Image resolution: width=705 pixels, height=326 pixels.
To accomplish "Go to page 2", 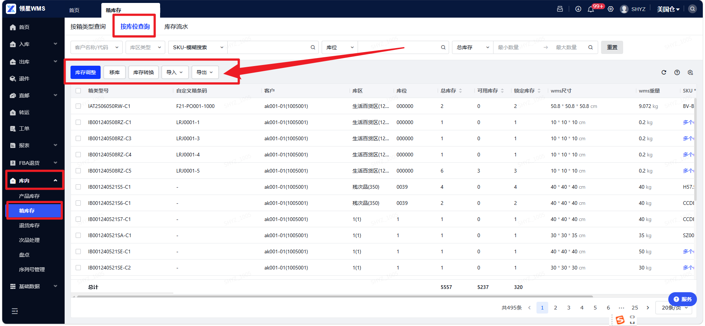I will (x=556, y=308).
